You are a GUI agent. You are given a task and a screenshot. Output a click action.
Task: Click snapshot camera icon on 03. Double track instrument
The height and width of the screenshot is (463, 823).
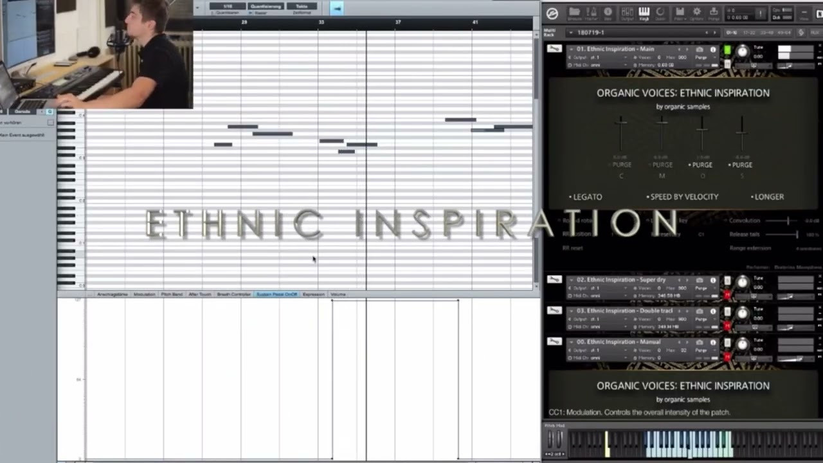coord(700,311)
